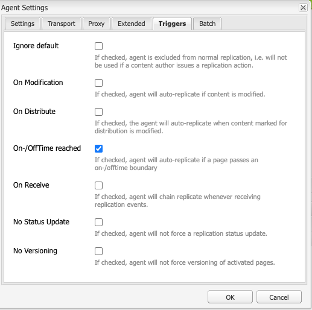The width and height of the screenshot is (312, 310).
Task: Click the On-/OffTime reached label
Action: (47, 148)
